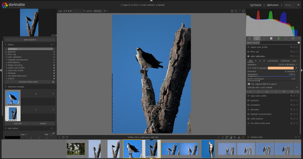Click take snapshot button

tap(30, 40)
